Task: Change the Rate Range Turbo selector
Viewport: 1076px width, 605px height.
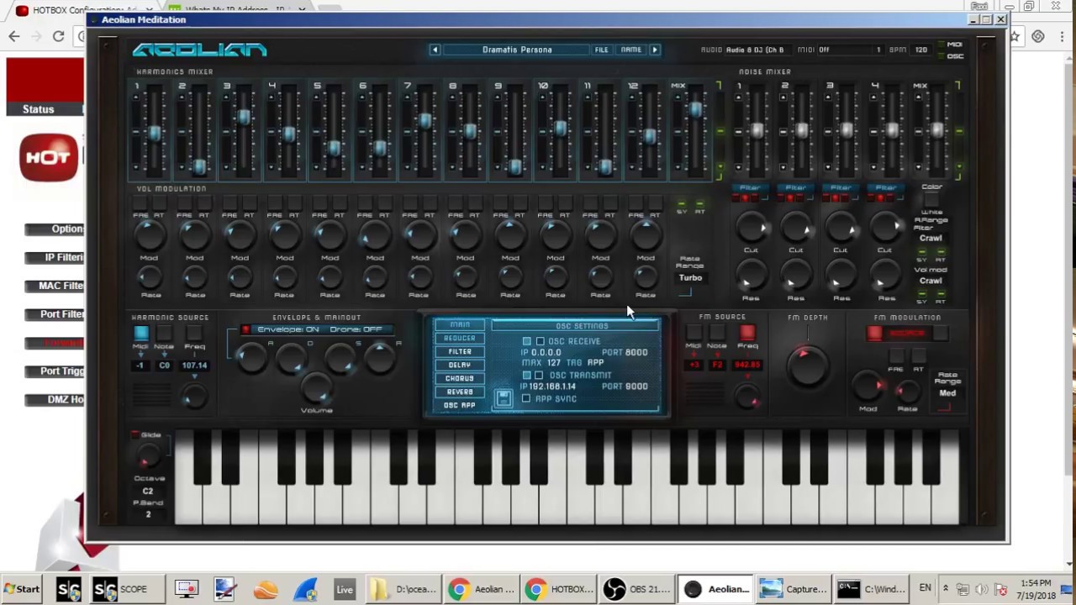Action: pyautogui.click(x=690, y=278)
